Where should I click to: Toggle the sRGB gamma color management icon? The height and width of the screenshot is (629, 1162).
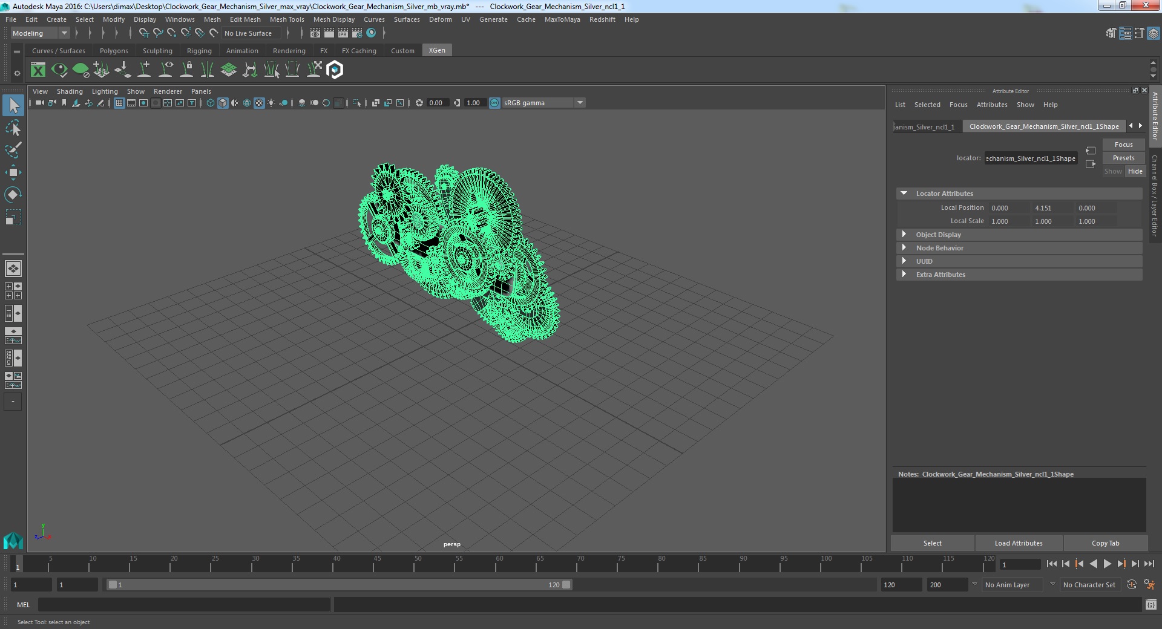494,103
